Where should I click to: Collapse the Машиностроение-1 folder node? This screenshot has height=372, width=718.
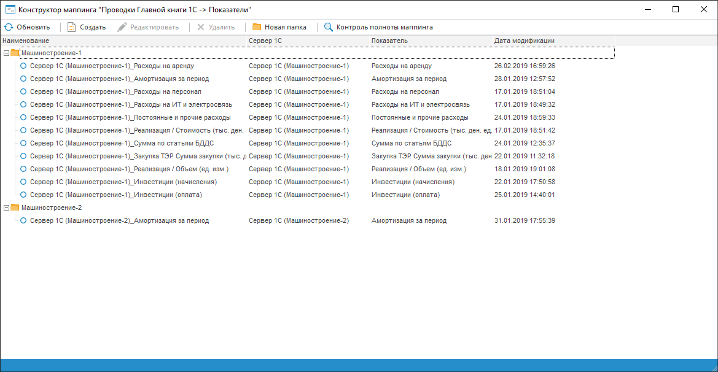tap(6, 53)
